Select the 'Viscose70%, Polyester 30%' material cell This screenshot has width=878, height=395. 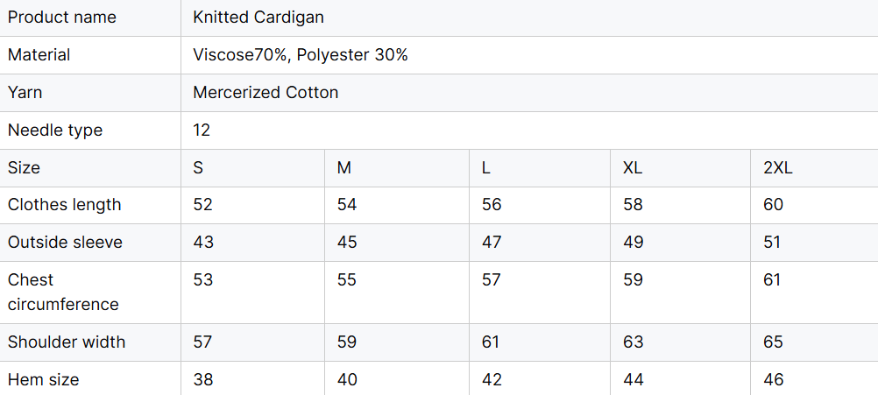301,55
